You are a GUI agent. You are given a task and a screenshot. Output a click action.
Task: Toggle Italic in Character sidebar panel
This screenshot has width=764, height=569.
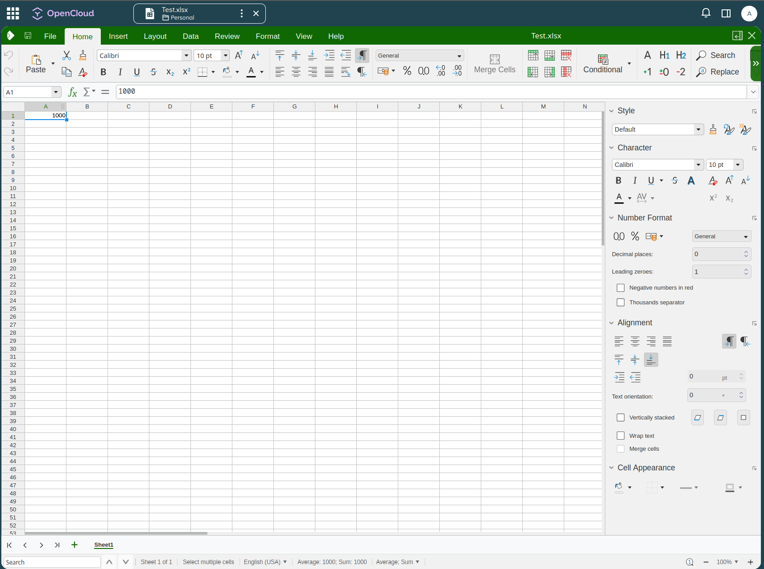point(635,180)
